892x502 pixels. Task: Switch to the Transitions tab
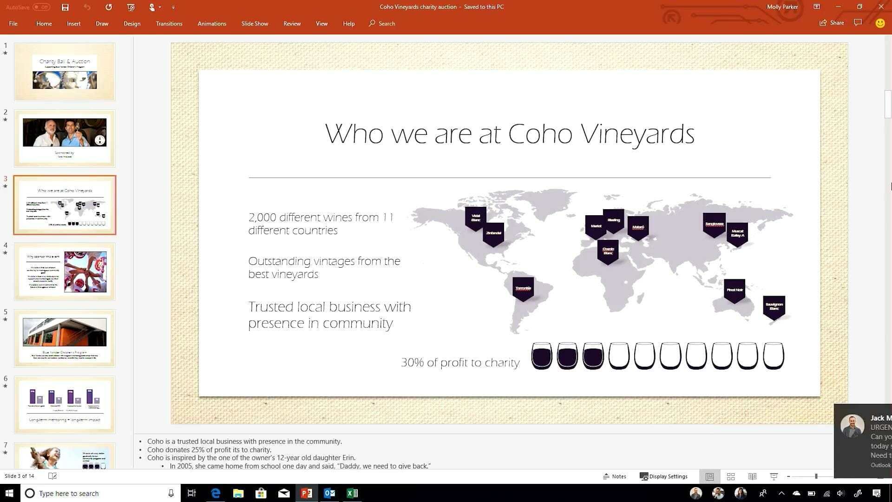169,24
